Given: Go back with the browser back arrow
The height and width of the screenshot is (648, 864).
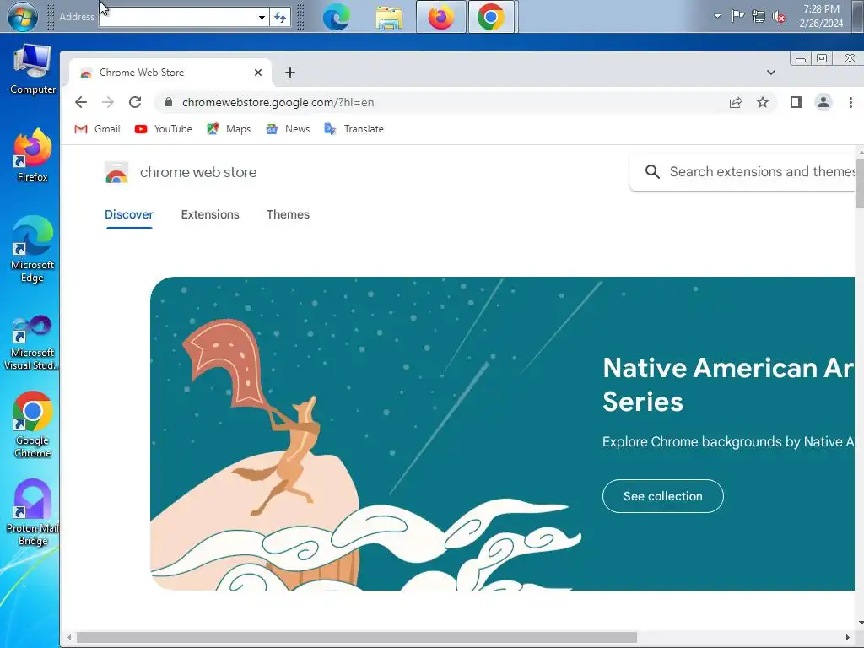Looking at the screenshot, I should (81, 102).
